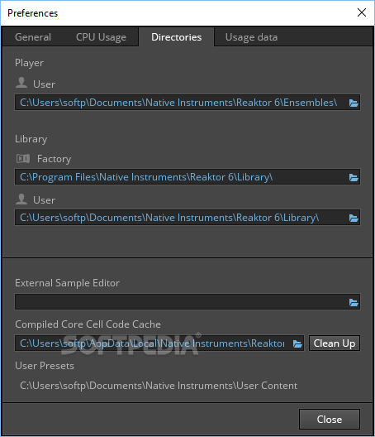The image size is (375, 437).
Task: Close the window using title bar X
Action: pyautogui.click(x=362, y=12)
